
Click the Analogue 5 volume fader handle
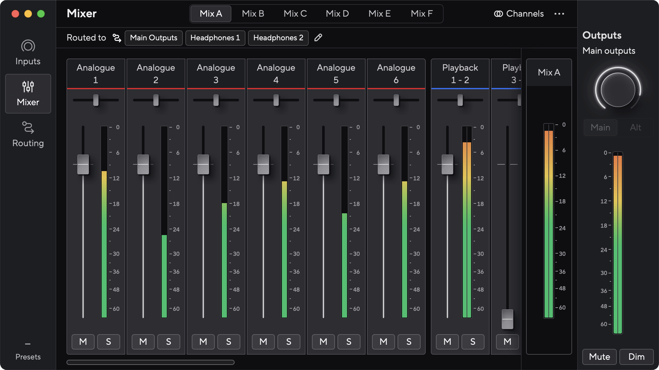pyautogui.click(x=323, y=164)
